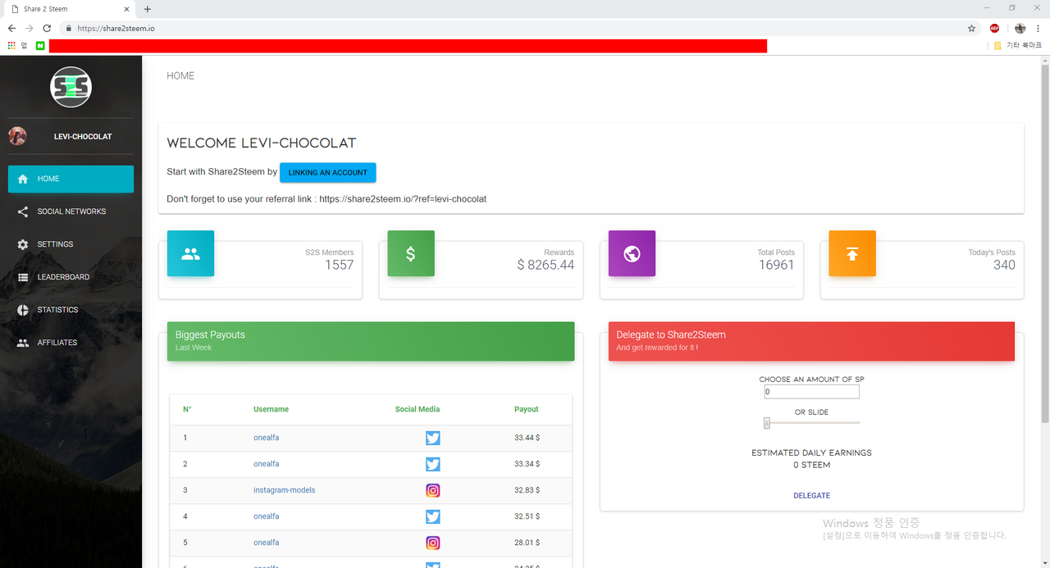Open onealfa username in row 4
This screenshot has height=568, width=1050.
point(266,516)
